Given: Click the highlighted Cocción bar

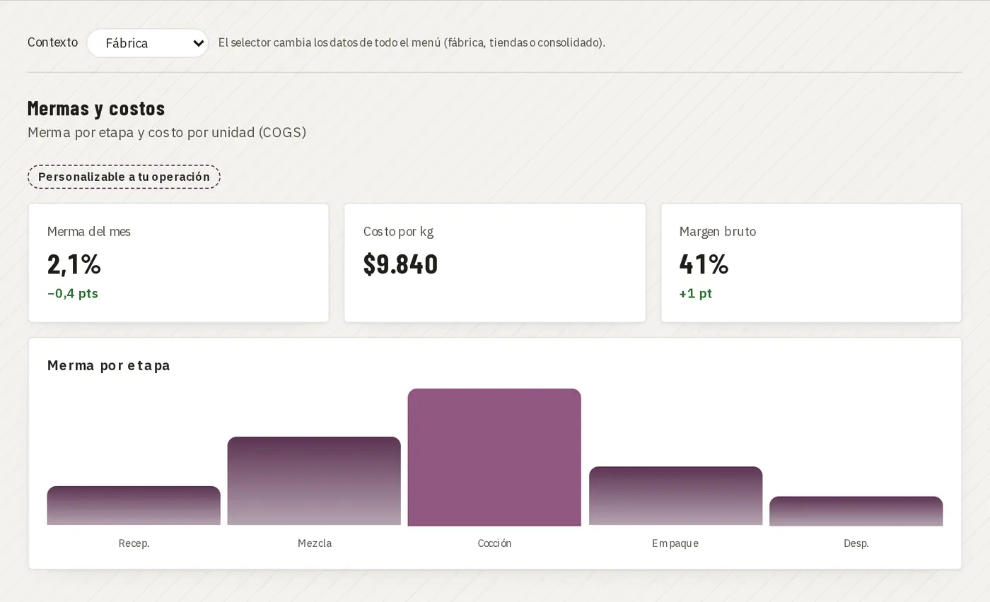Looking at the screenshot, I should tap(494, 457).
